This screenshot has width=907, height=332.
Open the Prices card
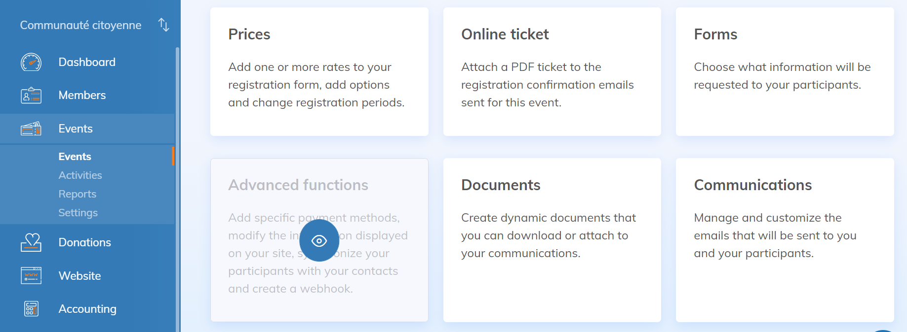tap(319, 71)
